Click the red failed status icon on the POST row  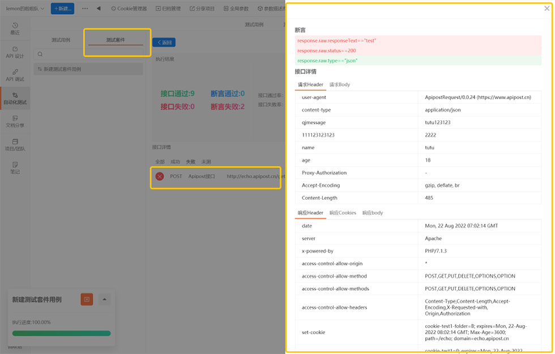[x=160, y=176]
